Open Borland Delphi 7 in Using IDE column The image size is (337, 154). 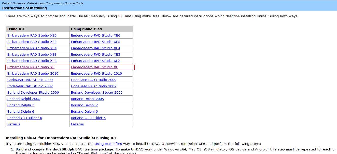pyautogui.click(x=21, y=105)
